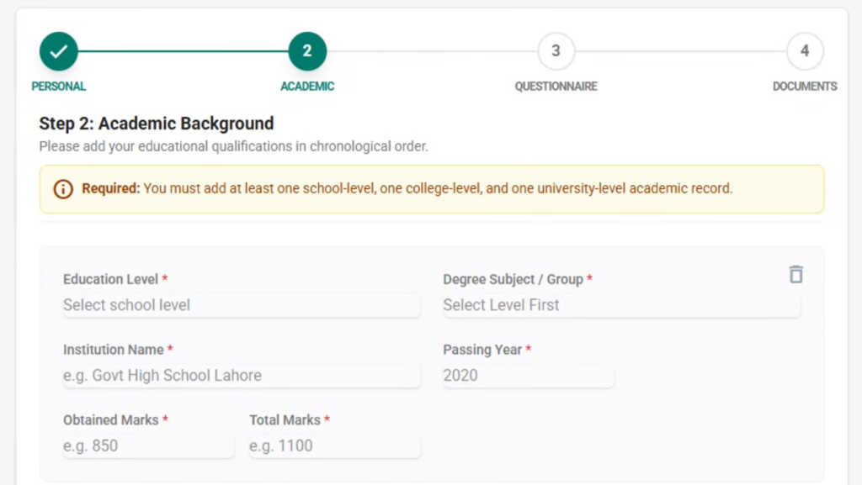Click the Required academic records notice text
The height and width of the screenshot is (485, 862).
pos(438,189)
